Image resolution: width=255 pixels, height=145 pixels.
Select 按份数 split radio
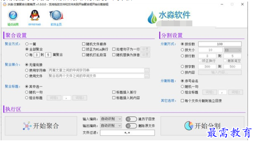point(182,44)
